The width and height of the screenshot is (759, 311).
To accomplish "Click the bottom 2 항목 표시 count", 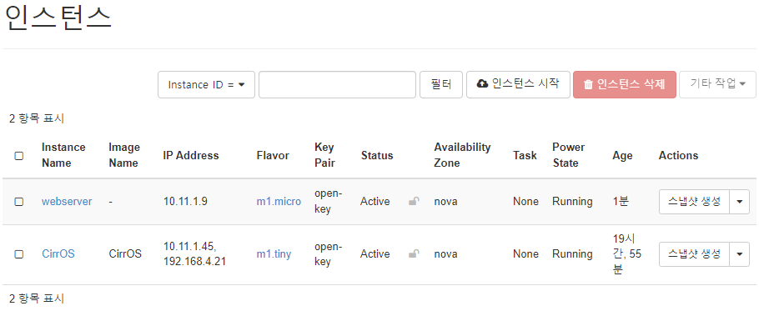I will (x=37, y=298).
